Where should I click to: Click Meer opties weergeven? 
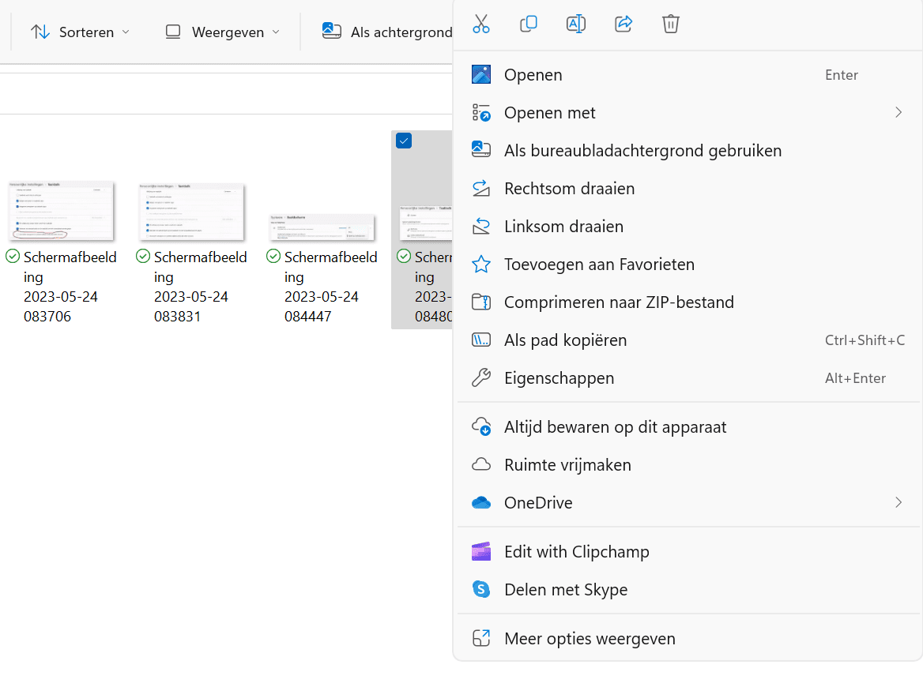(688, 638)
